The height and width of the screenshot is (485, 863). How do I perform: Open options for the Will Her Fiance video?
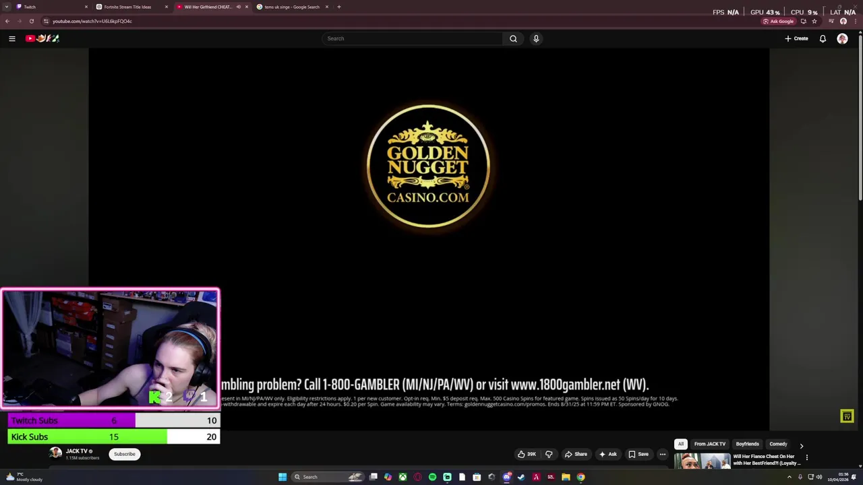click(806, 457)
